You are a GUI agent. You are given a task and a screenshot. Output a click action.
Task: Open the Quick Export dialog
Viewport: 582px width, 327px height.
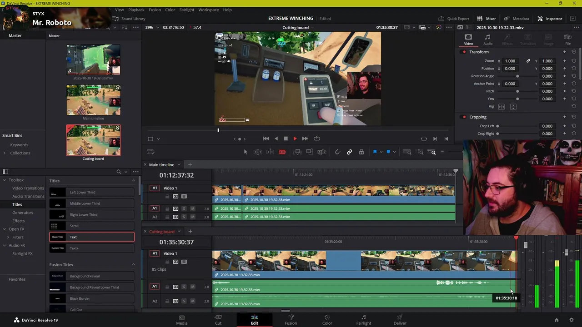(x=454, y=19)
